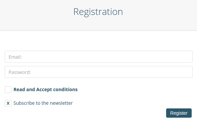Uncheck the Subscribe to the newsletter checkbox
This screenshot has width=197, height=121.
(8, 103)
